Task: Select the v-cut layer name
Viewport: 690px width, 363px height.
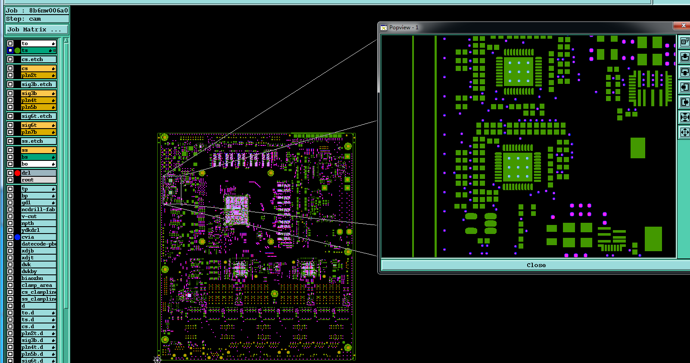Action: coord(39,216)
